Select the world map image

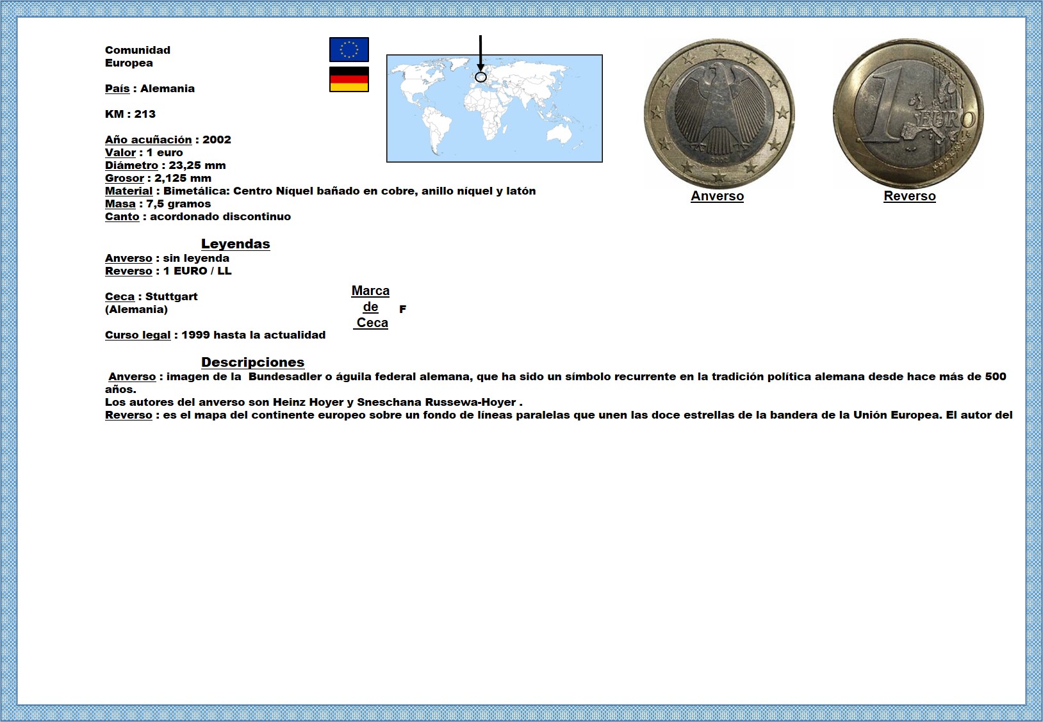[495, 108]
